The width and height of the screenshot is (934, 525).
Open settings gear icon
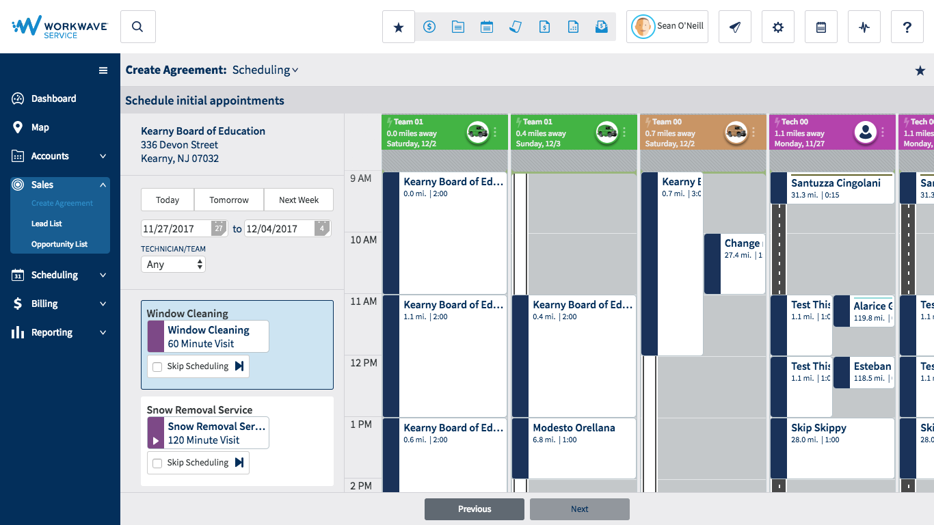tap(778, 27)
